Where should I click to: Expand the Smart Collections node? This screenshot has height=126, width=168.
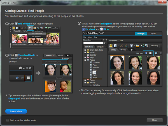(x=85, y=49)
